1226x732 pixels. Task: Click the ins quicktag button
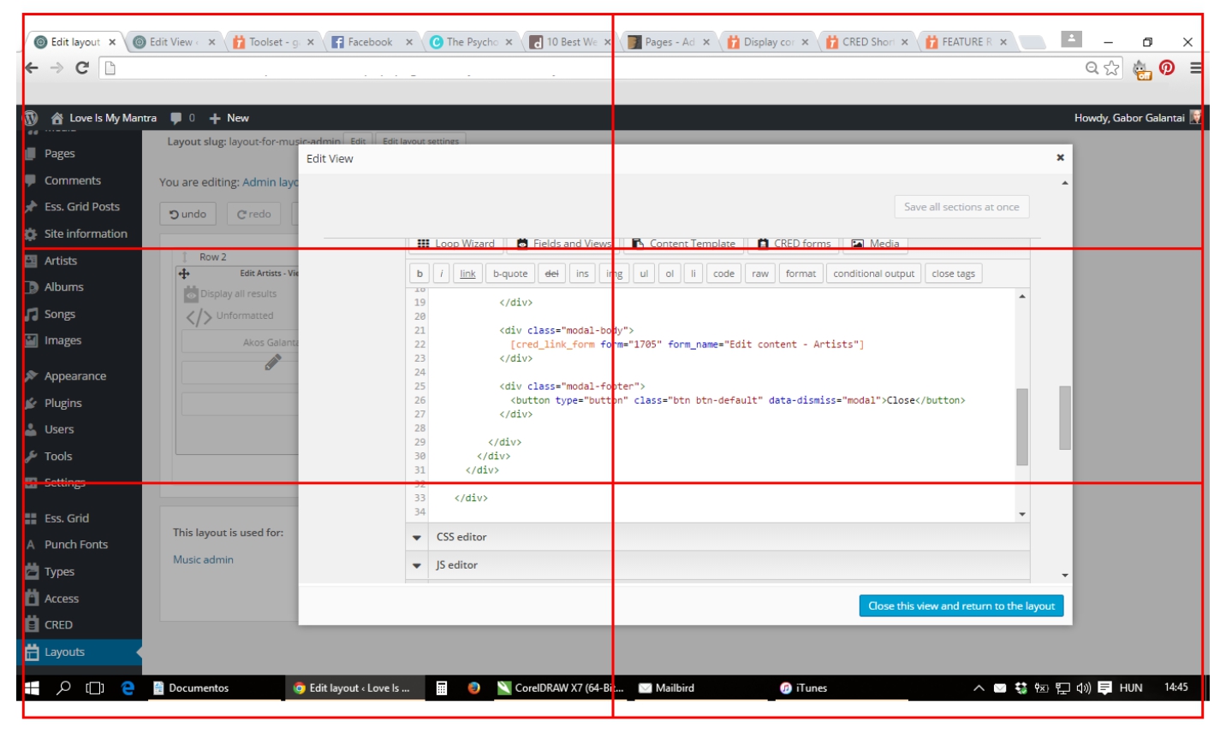click(x=582, y=274)
